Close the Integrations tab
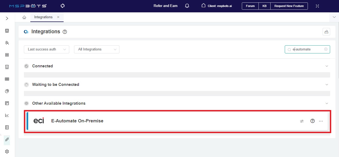The image size is (339, 157). (58, 17)
